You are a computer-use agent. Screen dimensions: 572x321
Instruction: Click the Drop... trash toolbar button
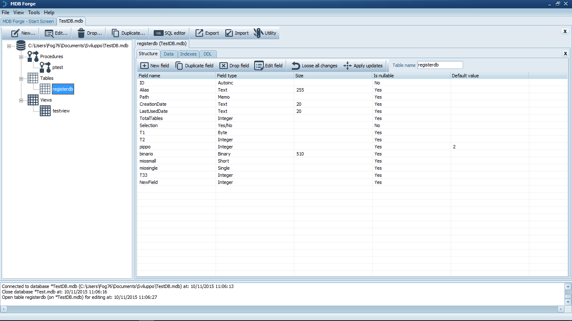click(x=90, y=33)
